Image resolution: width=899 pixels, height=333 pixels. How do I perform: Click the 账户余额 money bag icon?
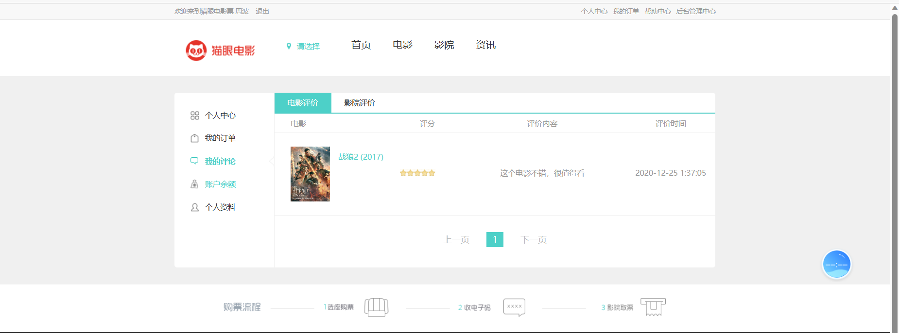click(194, 184)
